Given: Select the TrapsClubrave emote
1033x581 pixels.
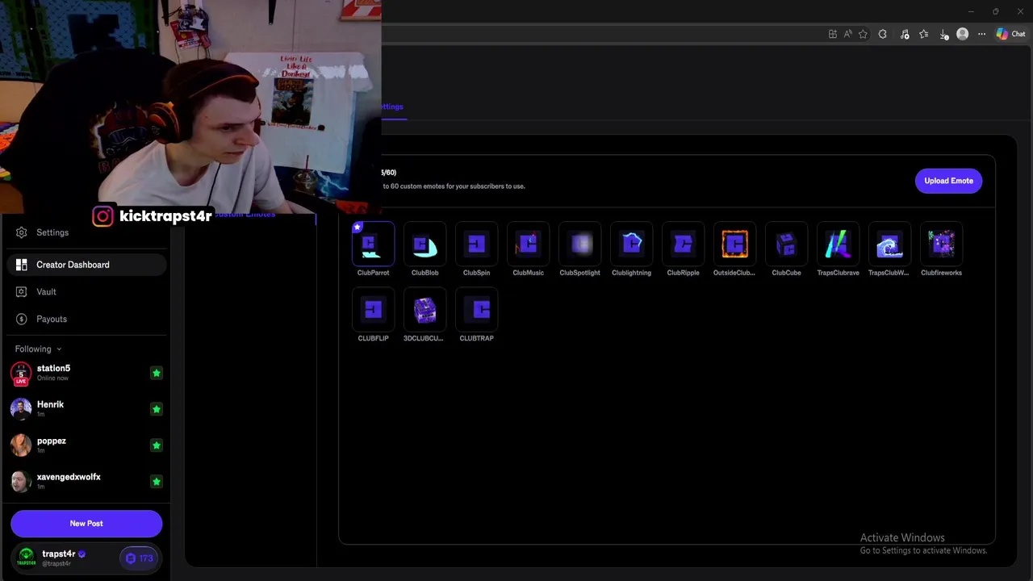Looking at the screenshot, I should [838, 245].
